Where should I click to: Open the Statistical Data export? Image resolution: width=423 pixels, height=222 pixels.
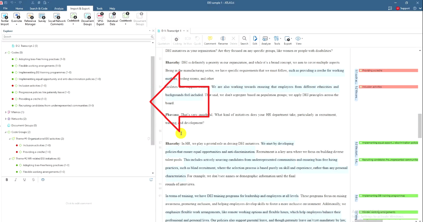coord(112,19)
